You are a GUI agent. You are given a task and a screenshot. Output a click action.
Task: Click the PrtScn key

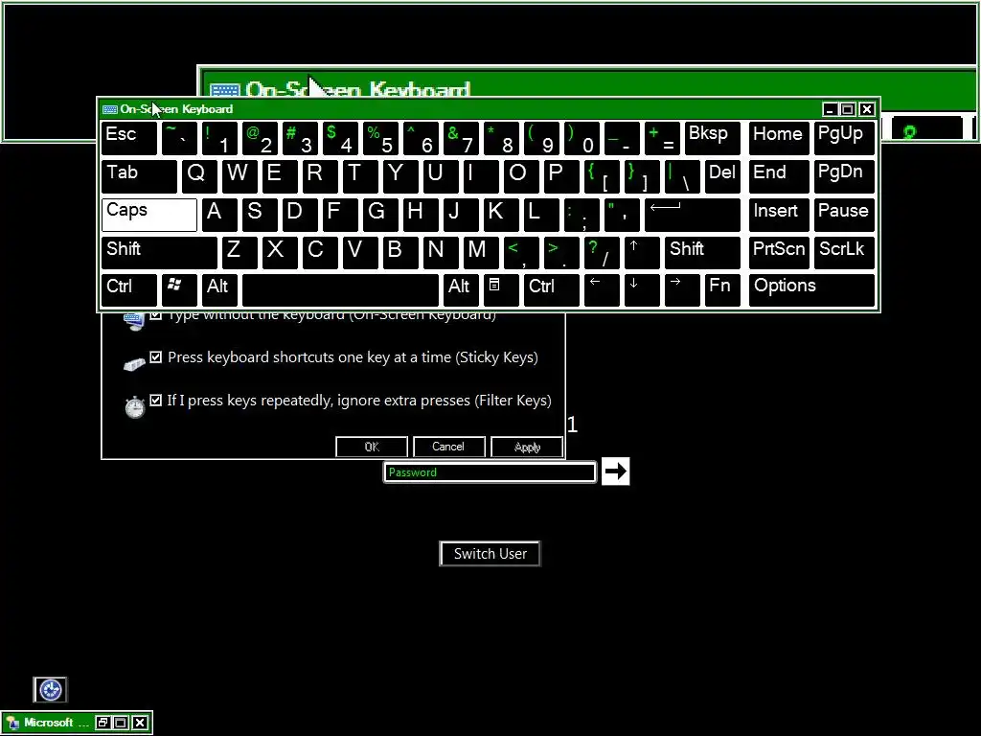pyautogui.click(x=779, y=252)
